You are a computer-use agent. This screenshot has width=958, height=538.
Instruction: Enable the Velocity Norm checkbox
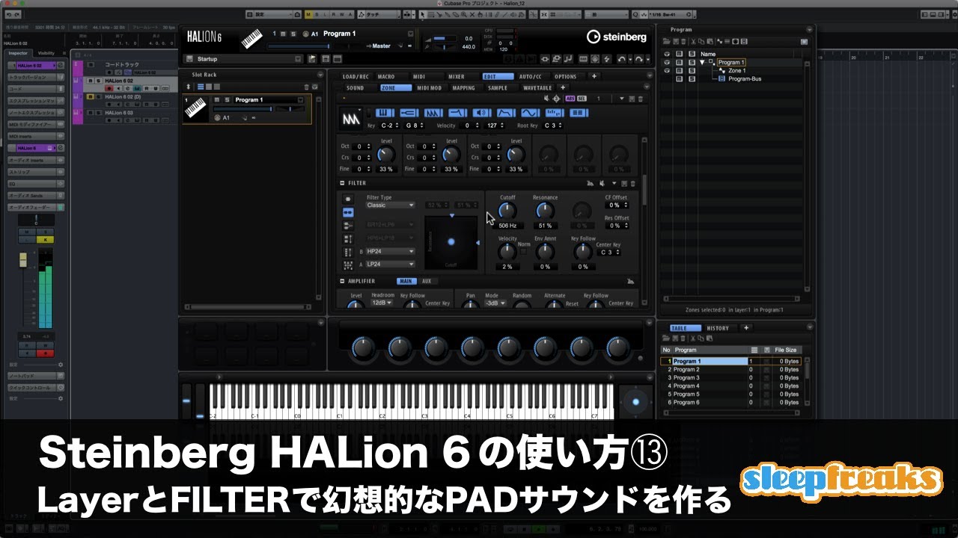[522, 252]
